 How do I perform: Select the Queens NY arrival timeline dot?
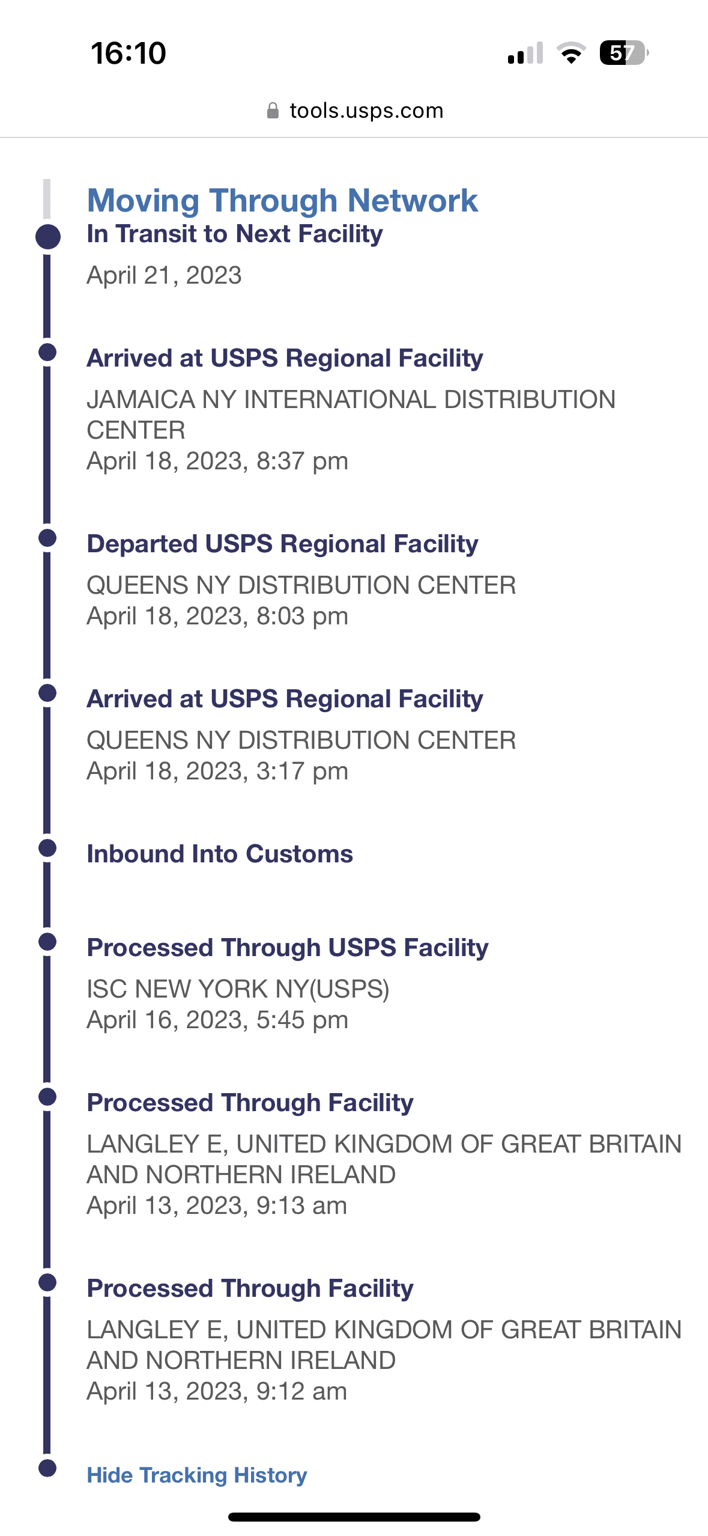coord(47,693)
